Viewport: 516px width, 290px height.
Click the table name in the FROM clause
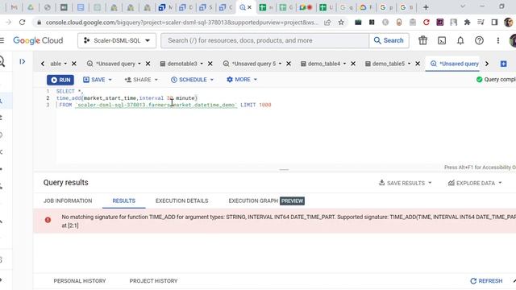click(x=156, y=105)
